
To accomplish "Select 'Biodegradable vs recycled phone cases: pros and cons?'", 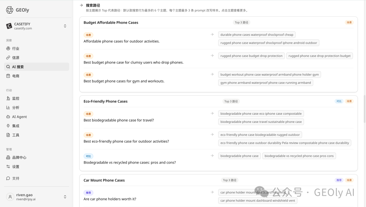I will (x=130, y=162).
